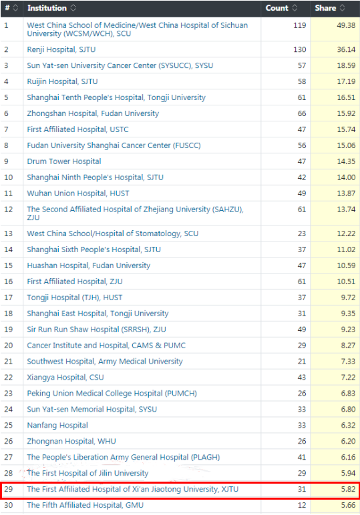The height and width of the screenshot is (515, 360).
Task: Sort table by Share column arrows
Action: 342,8
